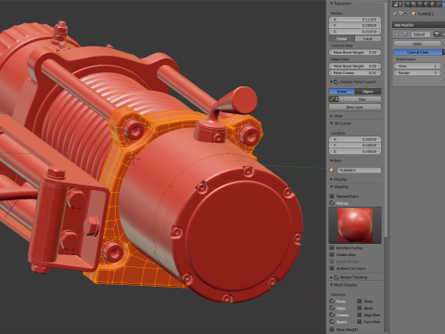Click the New Layer button
This screenshot has width=445, height=334.
pyautogui.click(x=355, y=107)
